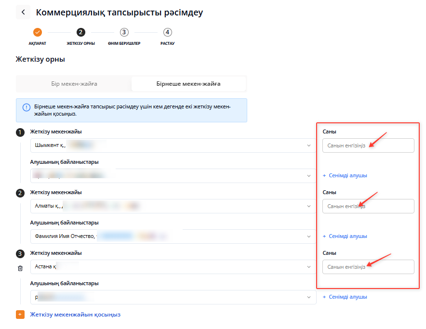Viewport: 426px width, 329px height.
Task: Focus the Саны field for Астана address
Action: pyautogui.click(x=368, y=267)
